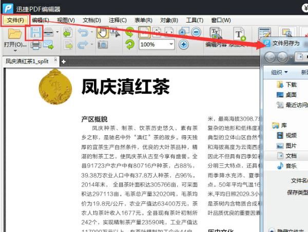Image resolution: width=308 pixels, height=232 pixels.
Task: Expand the Redo history dropdown arrow
Action: (92, 44)
